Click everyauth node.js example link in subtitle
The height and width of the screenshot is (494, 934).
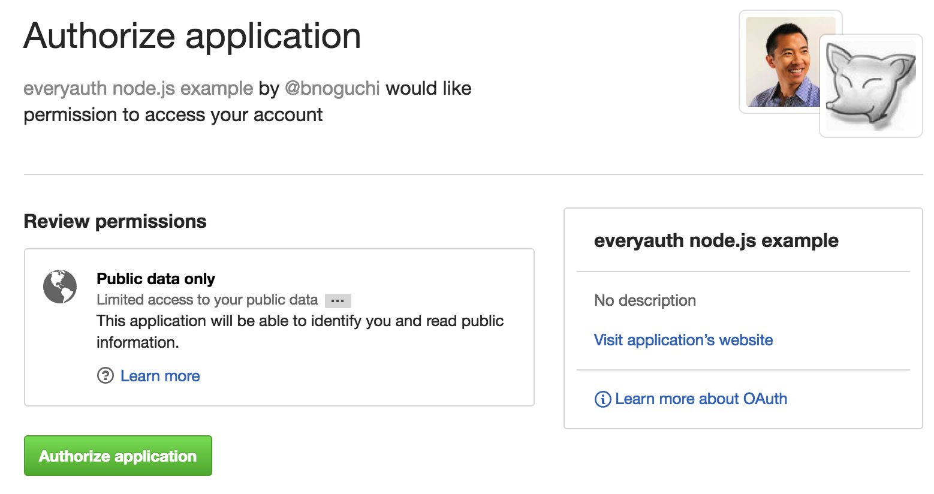[138, 88]
